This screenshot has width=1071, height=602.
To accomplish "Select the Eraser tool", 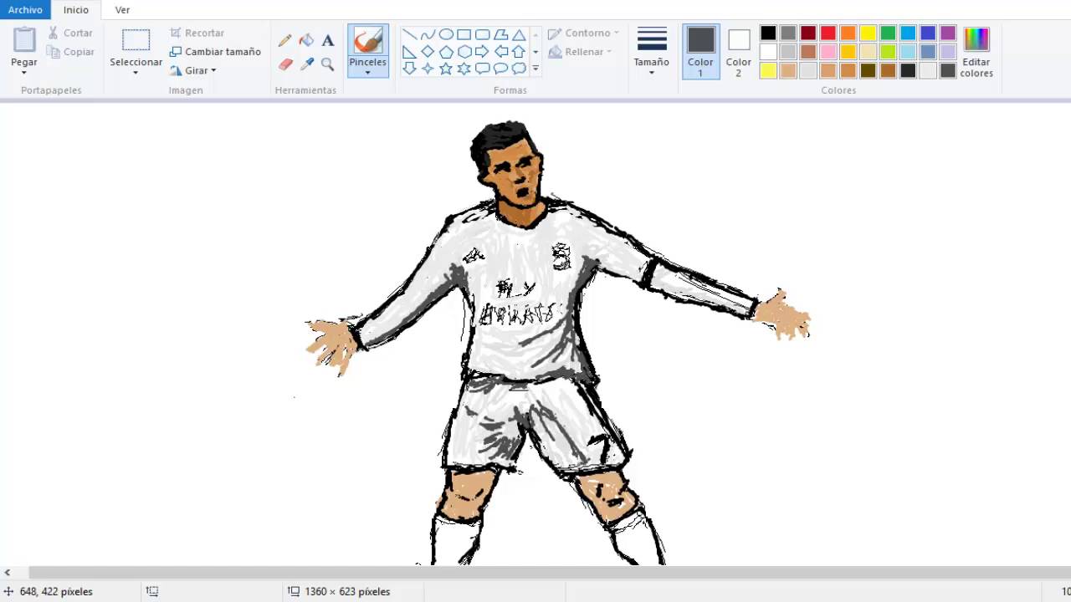I will pyautogui.click(x=284, y=64).
